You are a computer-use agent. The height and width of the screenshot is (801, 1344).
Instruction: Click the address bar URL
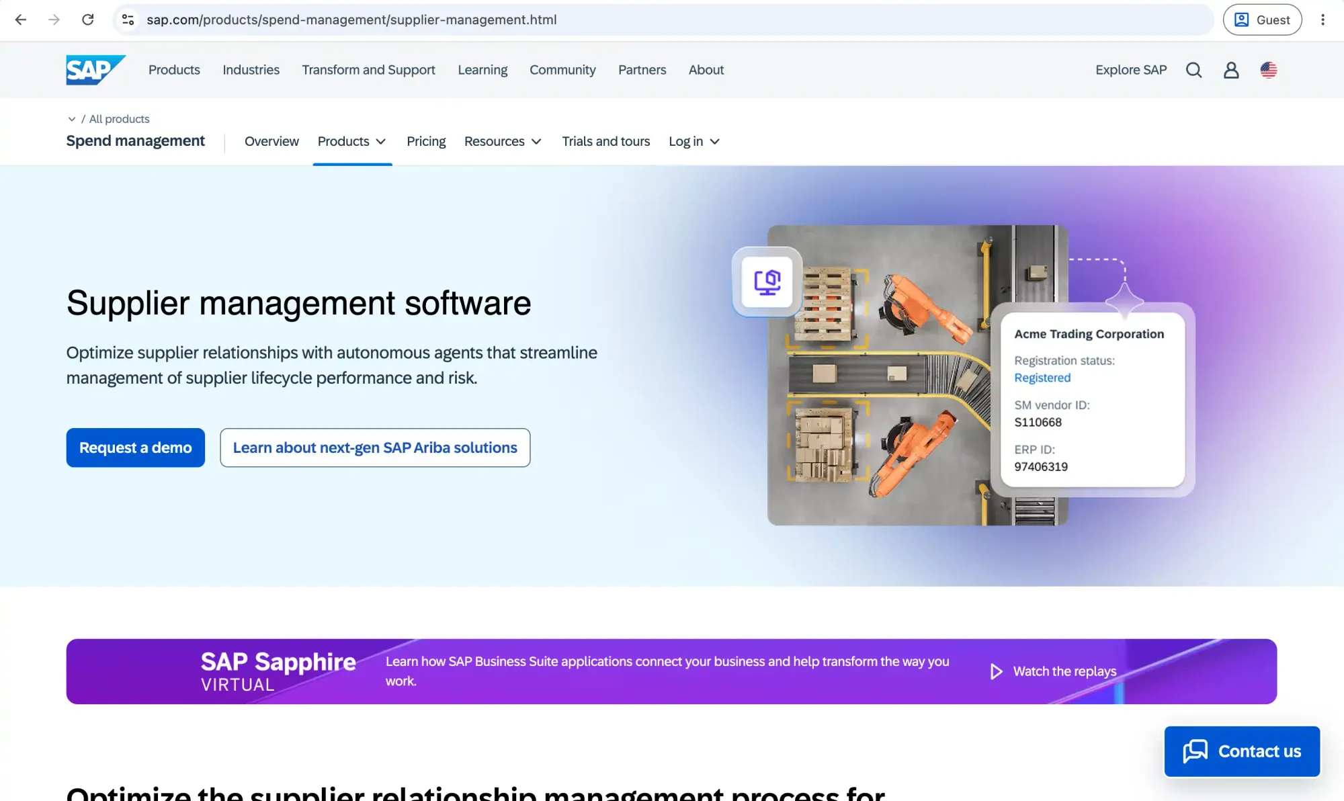[351, 19]
